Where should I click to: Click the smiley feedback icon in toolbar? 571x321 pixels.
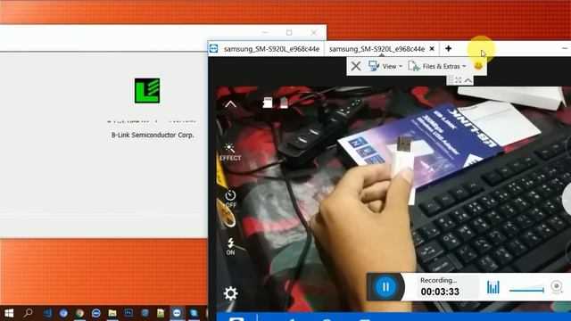tap(478, 66)
